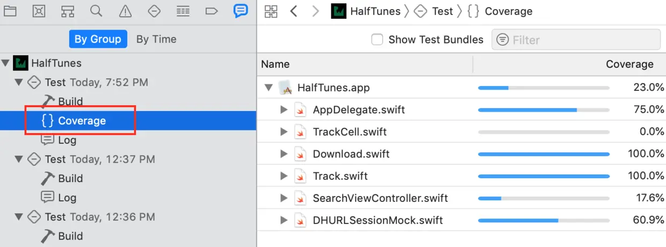Open the Find navigator magnifier icon
This screenshot has width=666, height=247.
pos(96,11)
